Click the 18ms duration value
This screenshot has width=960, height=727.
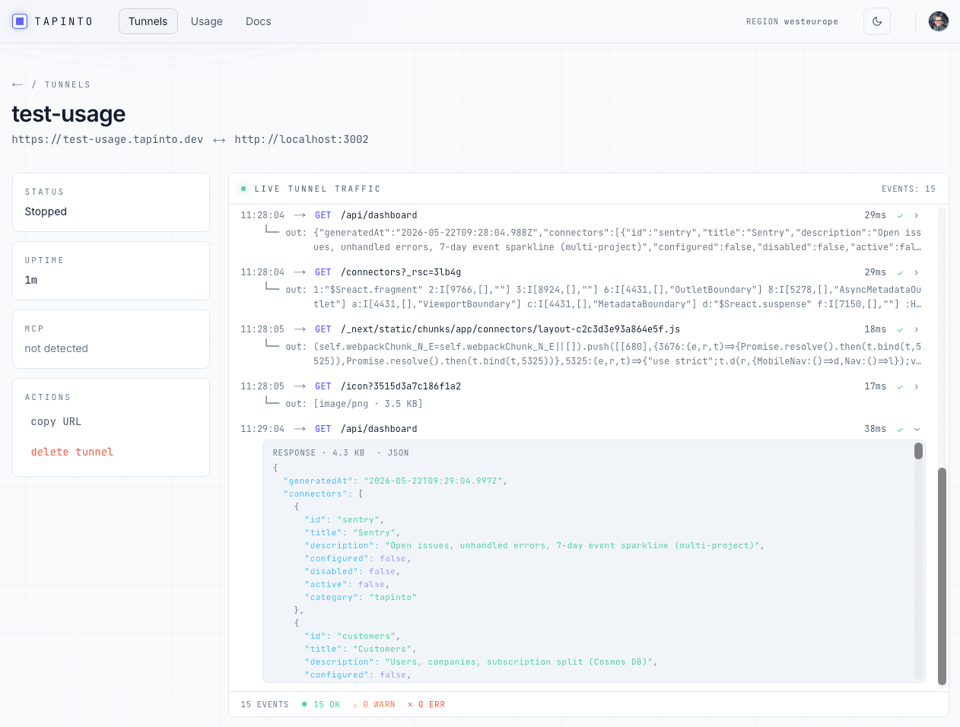[875, 329]
